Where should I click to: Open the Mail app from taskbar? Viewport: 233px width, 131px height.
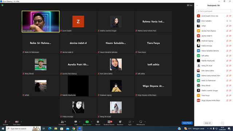click(68, 128)
